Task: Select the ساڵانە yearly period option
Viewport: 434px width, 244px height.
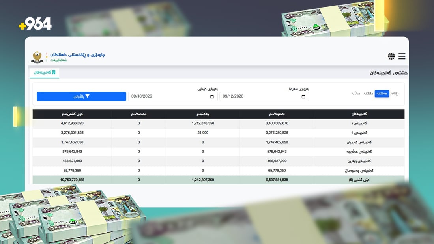Action: tap(356, 93)
